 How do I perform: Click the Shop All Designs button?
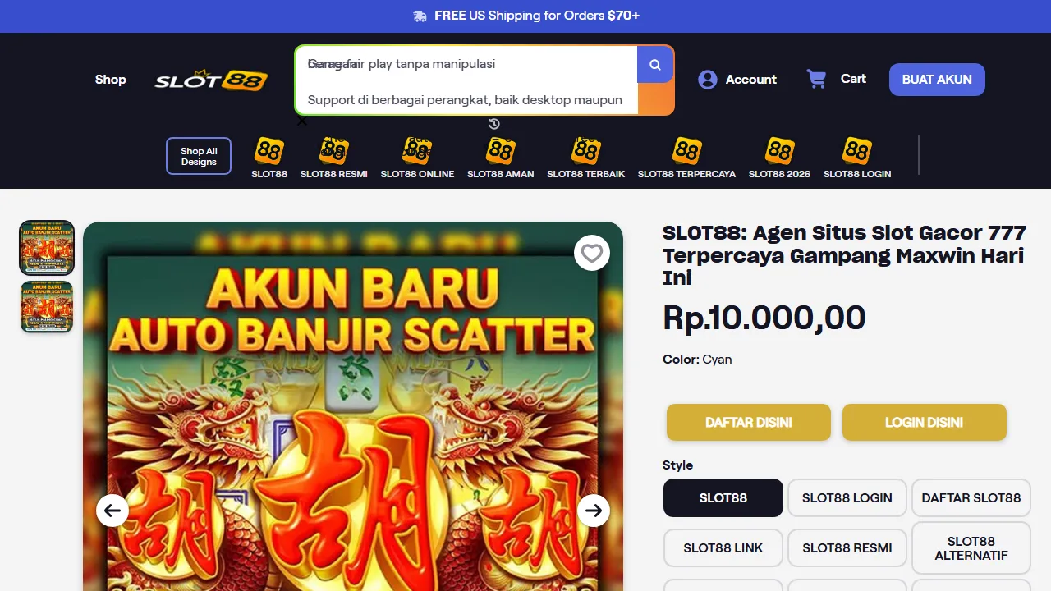[199, 156]
